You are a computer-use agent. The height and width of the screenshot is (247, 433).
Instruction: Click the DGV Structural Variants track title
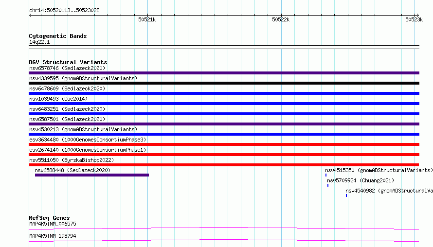tap(68, 62)
